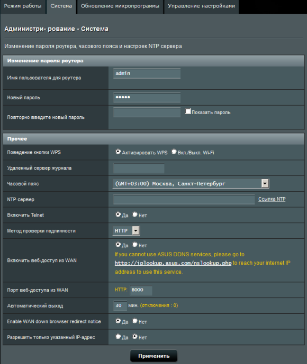Click the Порт веб-доступа из WAN label

click(38, 290)
